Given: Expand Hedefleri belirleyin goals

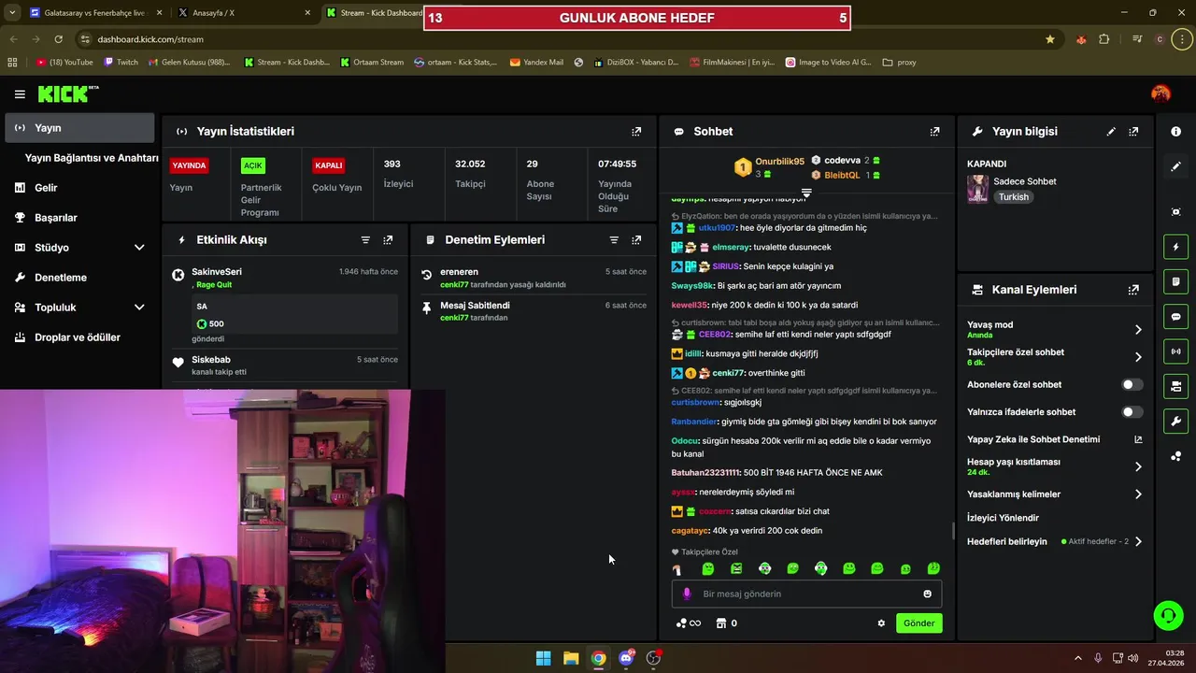Looking at the screenshot, I should click(x=1138, y=541).
